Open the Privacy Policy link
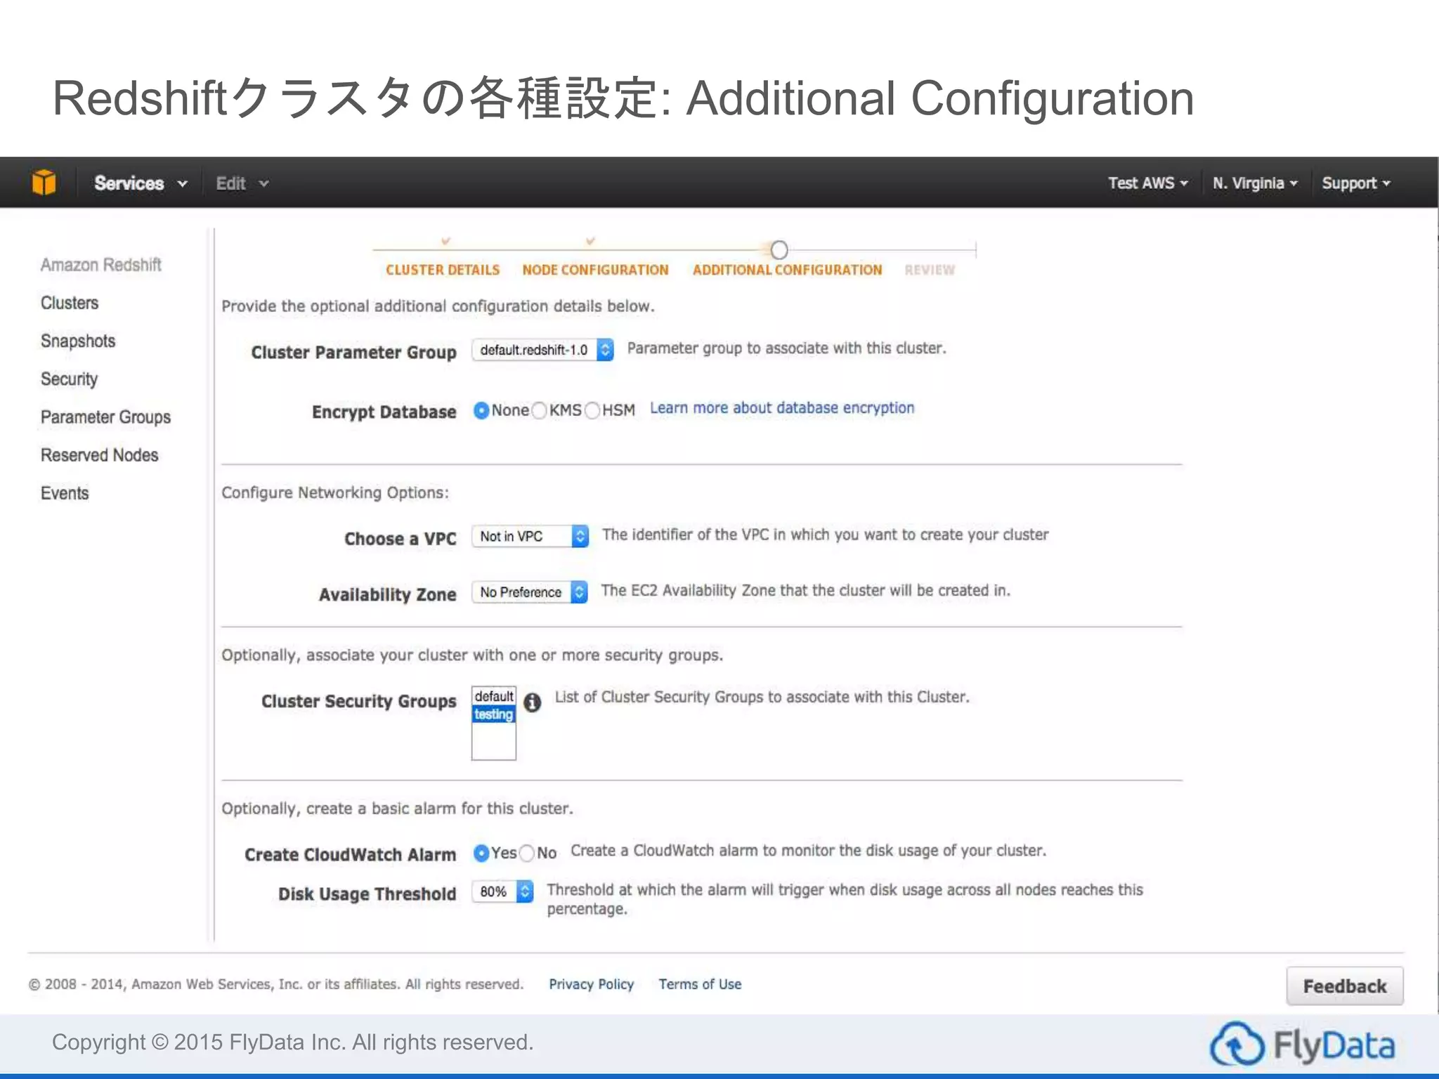This screenshot has width=1439, height=1079. (591, 984)
